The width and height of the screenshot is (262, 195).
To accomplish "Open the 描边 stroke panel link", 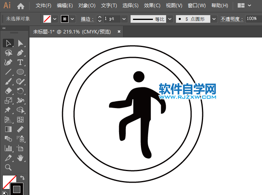I will (87, 19).
